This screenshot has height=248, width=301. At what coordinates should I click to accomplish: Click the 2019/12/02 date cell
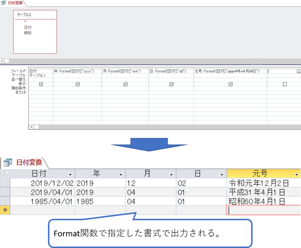[42, 183]
